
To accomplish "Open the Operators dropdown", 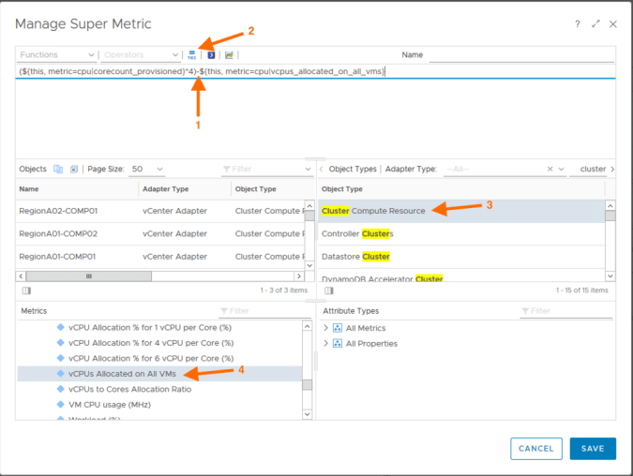I will point(141,55).
